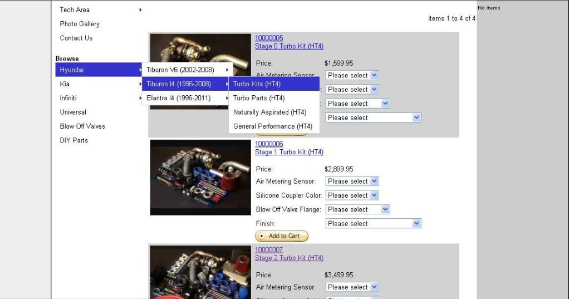Add Stage 1 Turbo Kit to cart
Image resolution: width=569 pixels, height=299 pixels.
click(282, 236)
